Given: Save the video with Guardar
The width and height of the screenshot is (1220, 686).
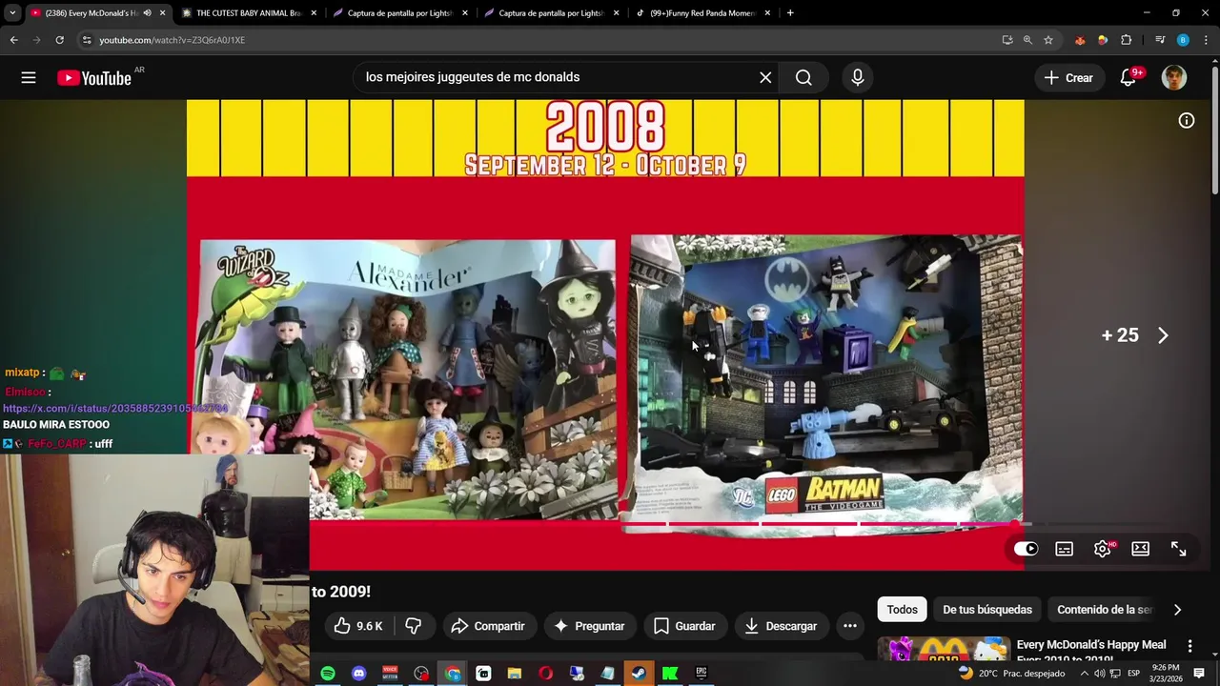Looking at the screenshot, I should point(684,626).
